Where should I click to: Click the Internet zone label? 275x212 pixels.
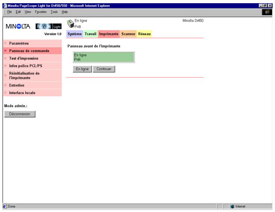240,206
